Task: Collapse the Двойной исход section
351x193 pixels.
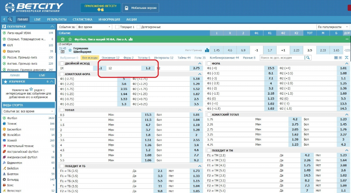Action: [x=200, y=63]
